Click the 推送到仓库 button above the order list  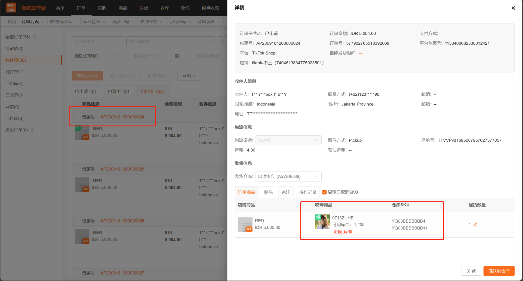pyautogui.click(x=87, y=76)
